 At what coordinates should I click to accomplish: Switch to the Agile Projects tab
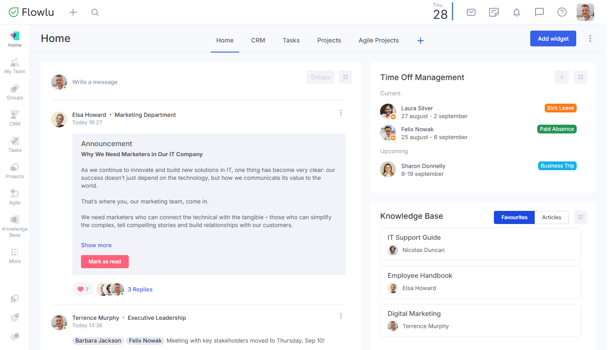378,40
